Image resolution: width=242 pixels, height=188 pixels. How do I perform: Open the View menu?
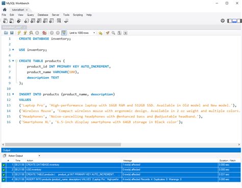[20, 15]
